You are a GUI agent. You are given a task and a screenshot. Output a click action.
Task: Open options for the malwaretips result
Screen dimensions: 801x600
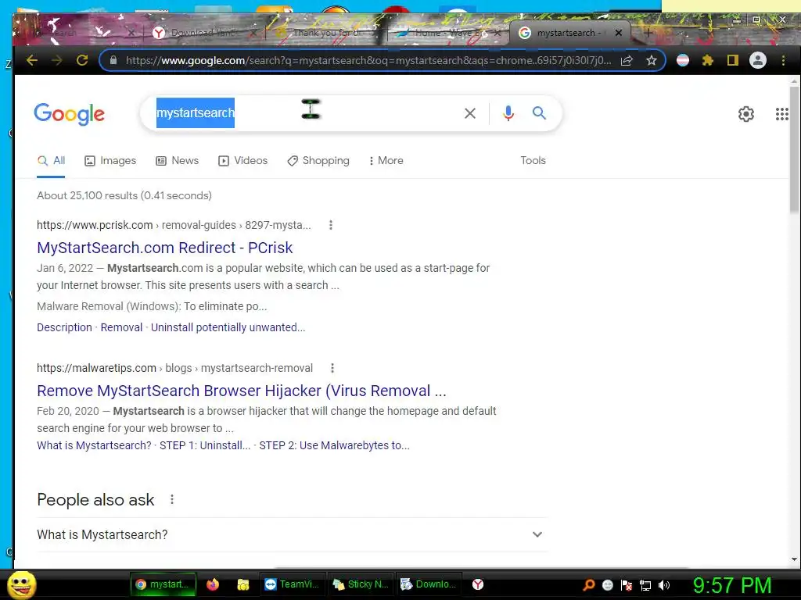pyautogui.click(x=332, y=368)
